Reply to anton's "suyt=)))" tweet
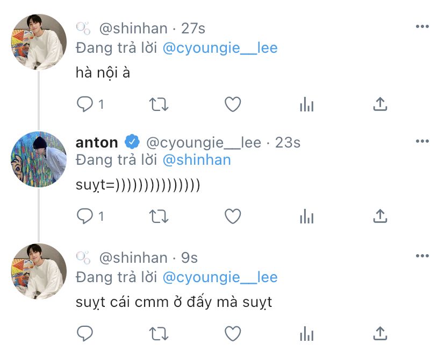The image size is (445, 350). [85, 216]
